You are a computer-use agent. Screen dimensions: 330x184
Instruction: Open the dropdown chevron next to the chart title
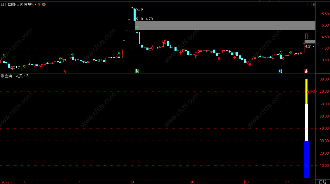point(44,4)
